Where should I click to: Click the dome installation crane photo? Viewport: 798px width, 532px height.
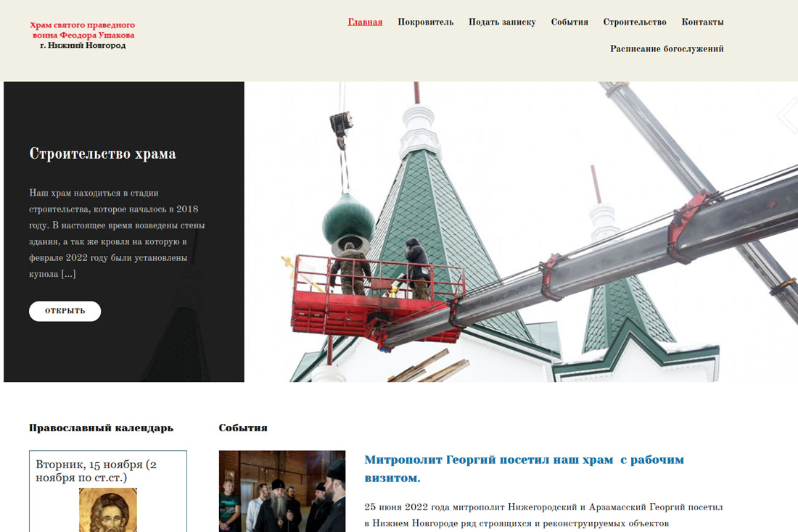pyautogui.click(x=521, y=232)
